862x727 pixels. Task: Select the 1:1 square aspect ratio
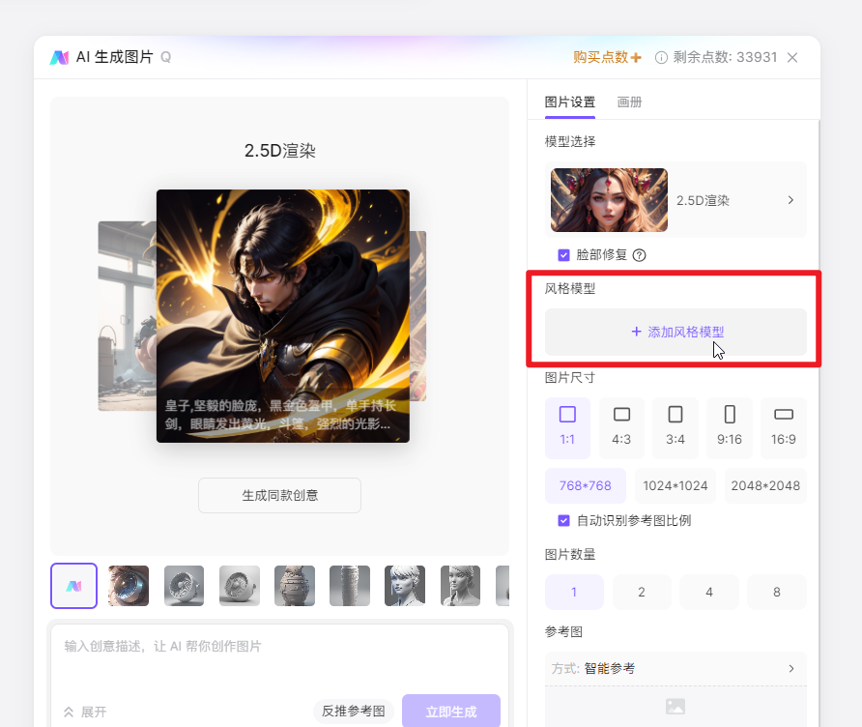pyautogui.click(x=567, y=428)
